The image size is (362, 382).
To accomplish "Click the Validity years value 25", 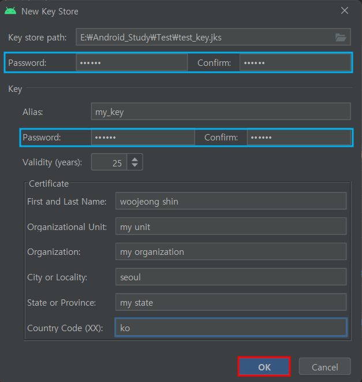I will [109, 162].
